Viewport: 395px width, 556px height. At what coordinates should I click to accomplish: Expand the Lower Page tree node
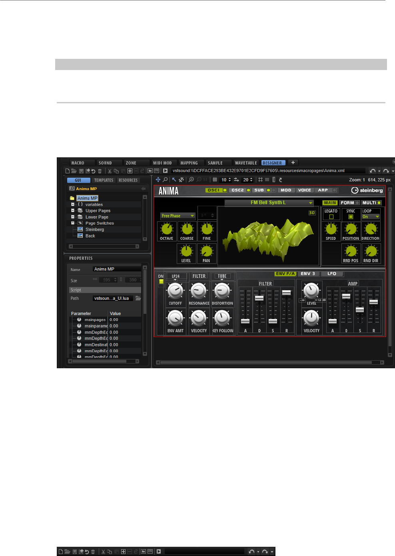[x=73, y=217]
